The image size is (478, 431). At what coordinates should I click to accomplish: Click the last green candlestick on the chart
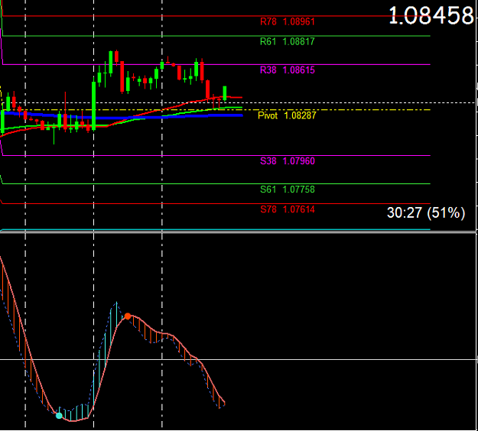(x=225, y=93)
